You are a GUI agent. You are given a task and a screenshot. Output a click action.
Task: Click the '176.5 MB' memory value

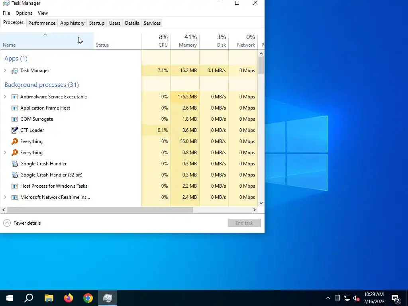[187, 97]
